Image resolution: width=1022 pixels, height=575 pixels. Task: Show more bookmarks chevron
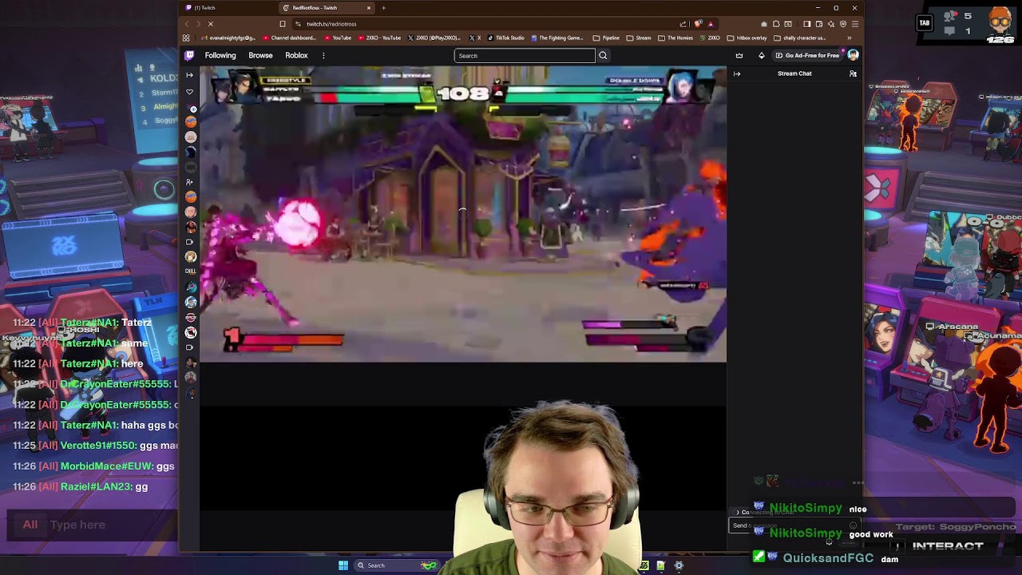849,38
